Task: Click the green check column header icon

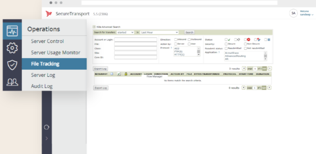Action: (119, 74)
